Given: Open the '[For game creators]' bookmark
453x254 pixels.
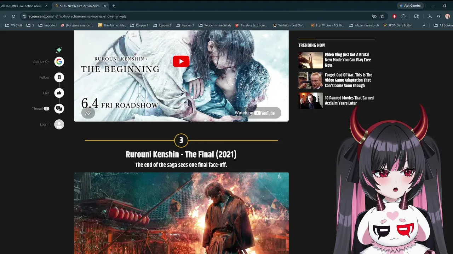Looking at the screenshot, I should [77, 25].
